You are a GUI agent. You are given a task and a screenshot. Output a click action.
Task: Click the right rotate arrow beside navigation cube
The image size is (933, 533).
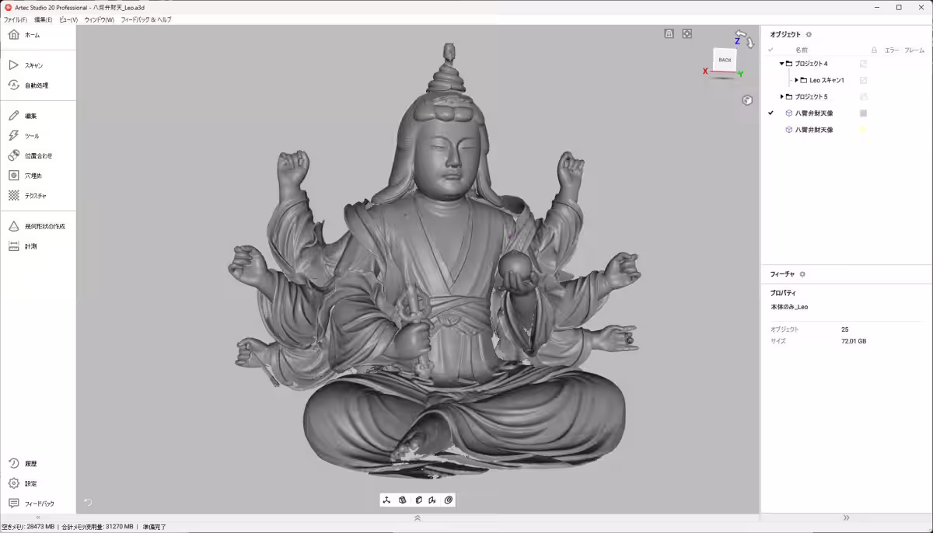click(750, 44)
